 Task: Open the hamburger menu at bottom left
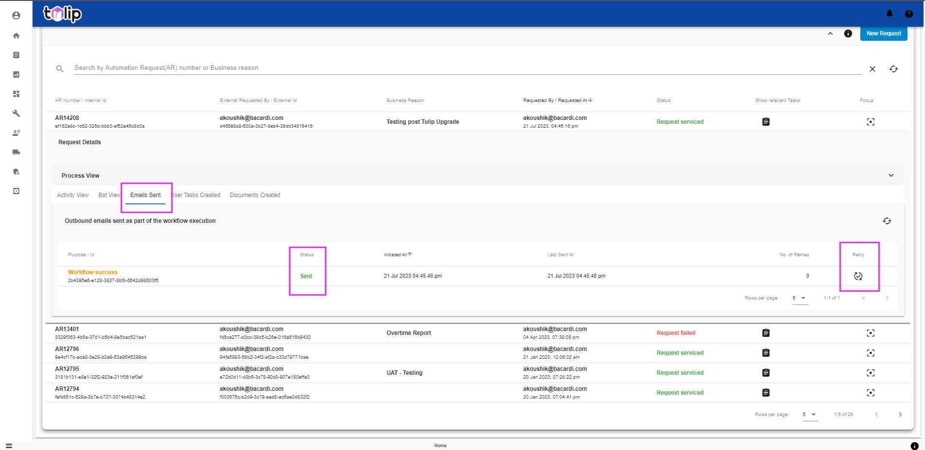click(9, 446)
